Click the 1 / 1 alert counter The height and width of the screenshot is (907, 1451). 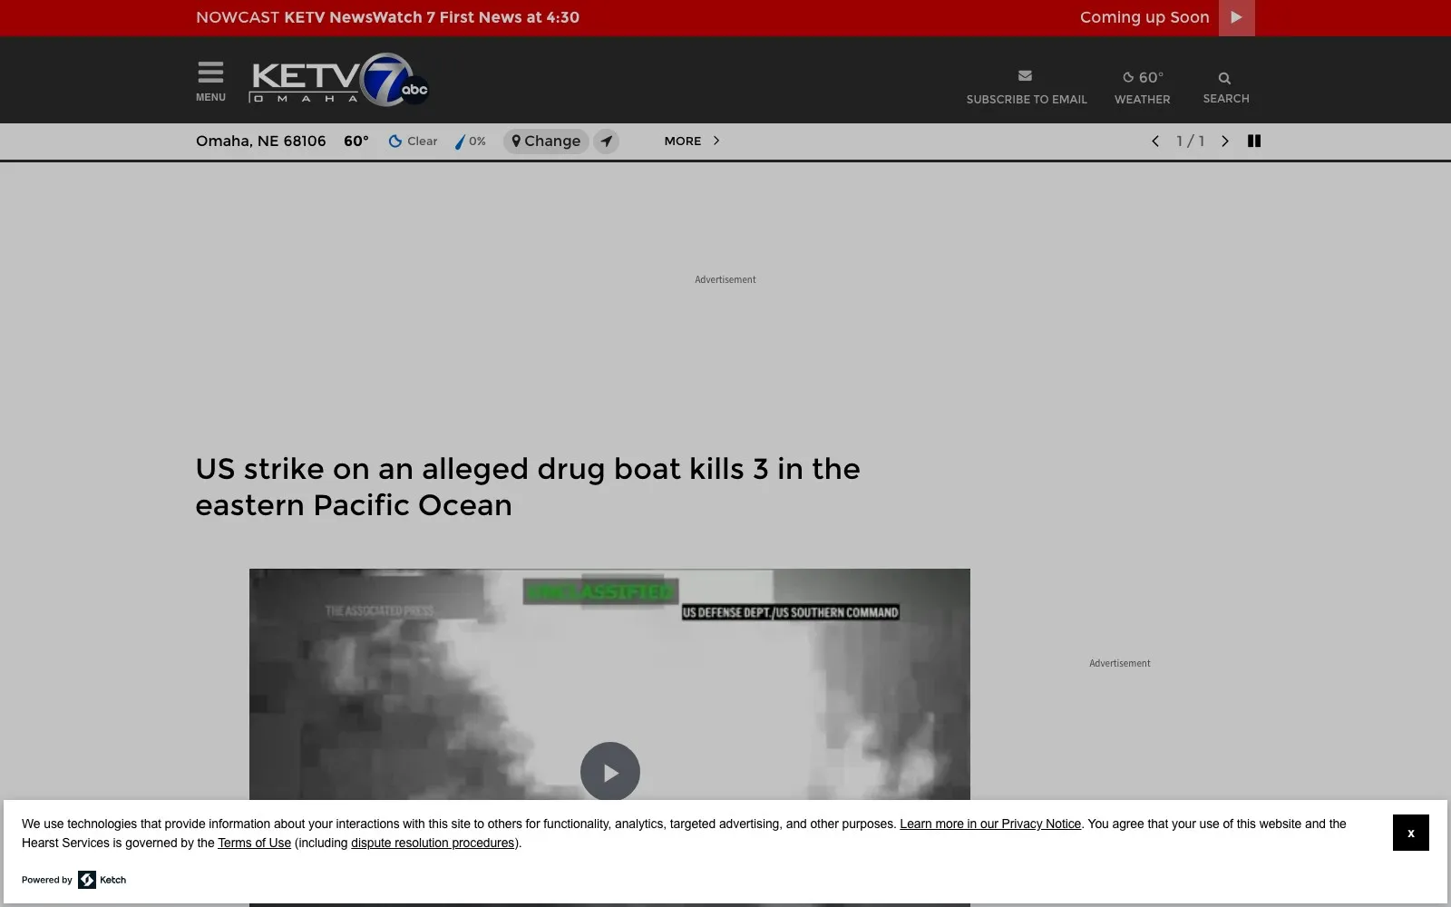click(x=1190, y=141)
